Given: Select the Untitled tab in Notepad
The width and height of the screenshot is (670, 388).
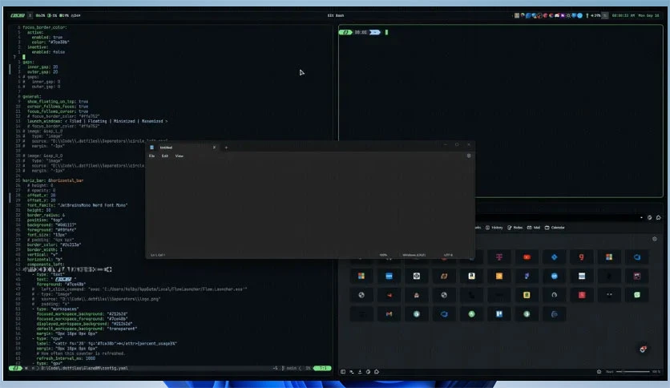Looking at the screenshot, I should pyautogui.click(x=184, y=148).
